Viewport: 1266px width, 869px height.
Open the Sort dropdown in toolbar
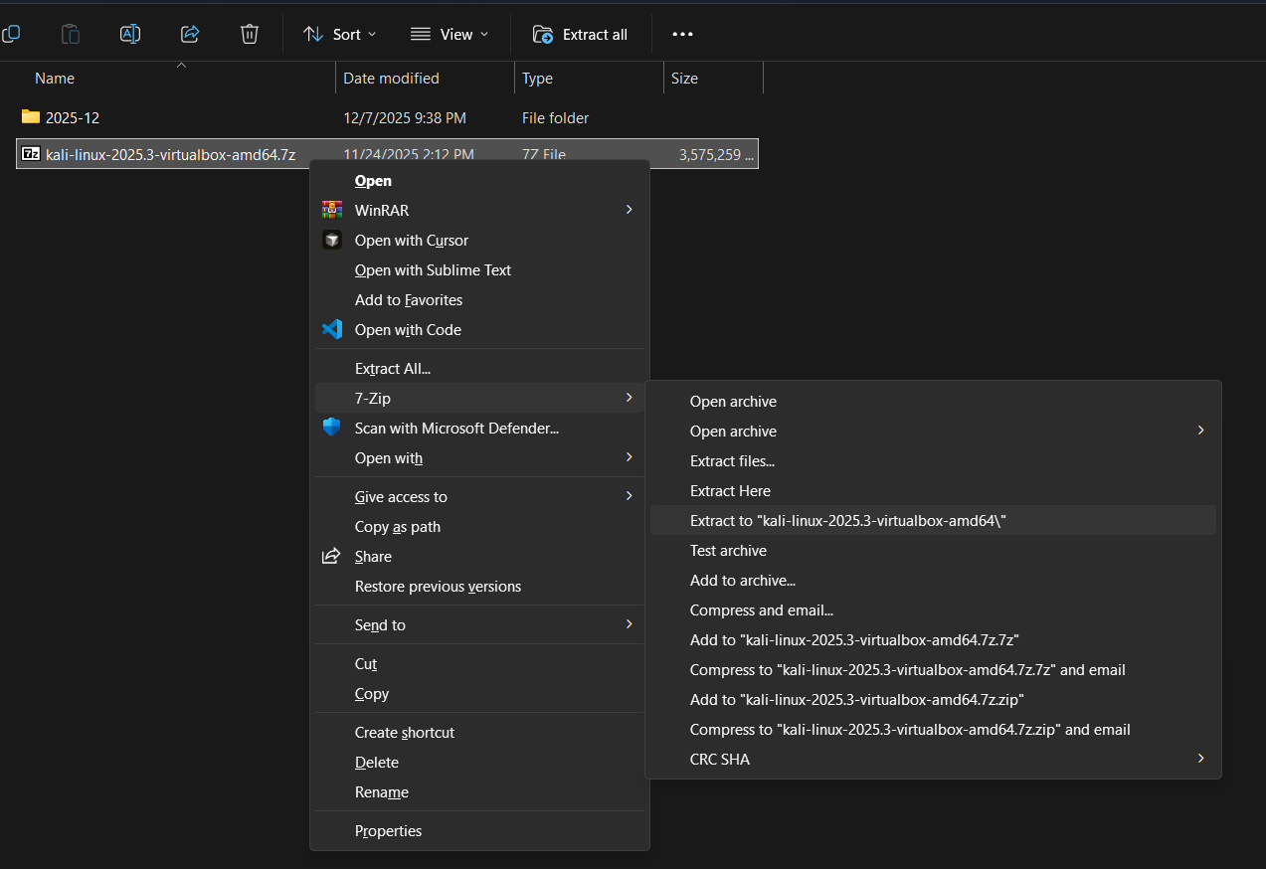[x=340, y=34]
